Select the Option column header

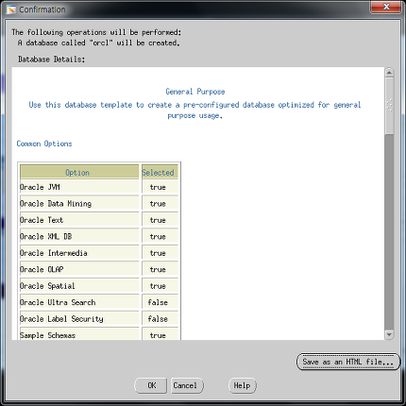(79, 172)
